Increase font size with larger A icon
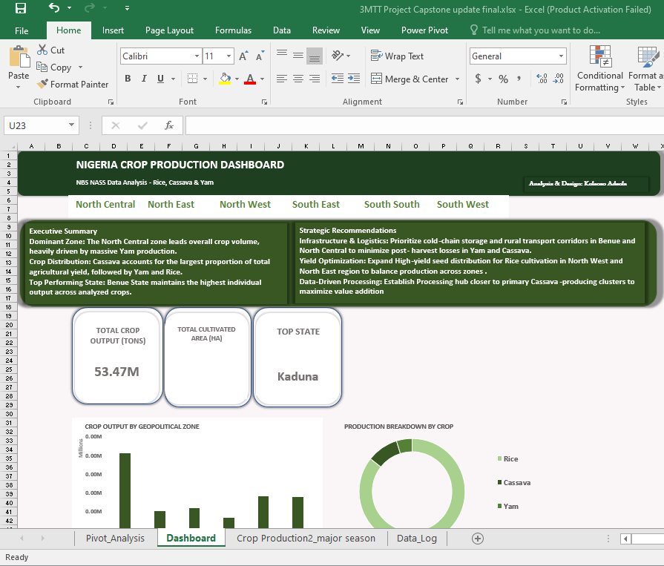 (x=243, y=56)
